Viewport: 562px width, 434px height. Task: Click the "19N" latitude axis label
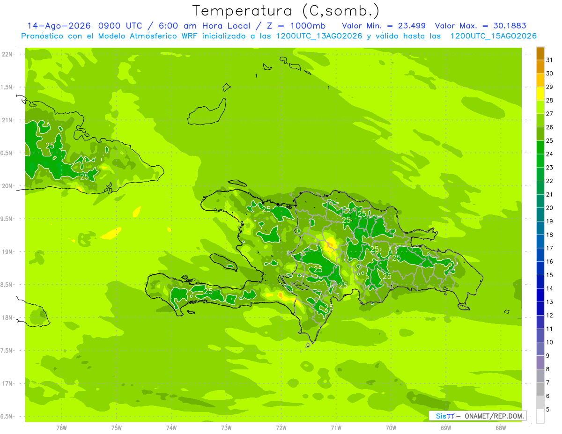click(8, 251)
